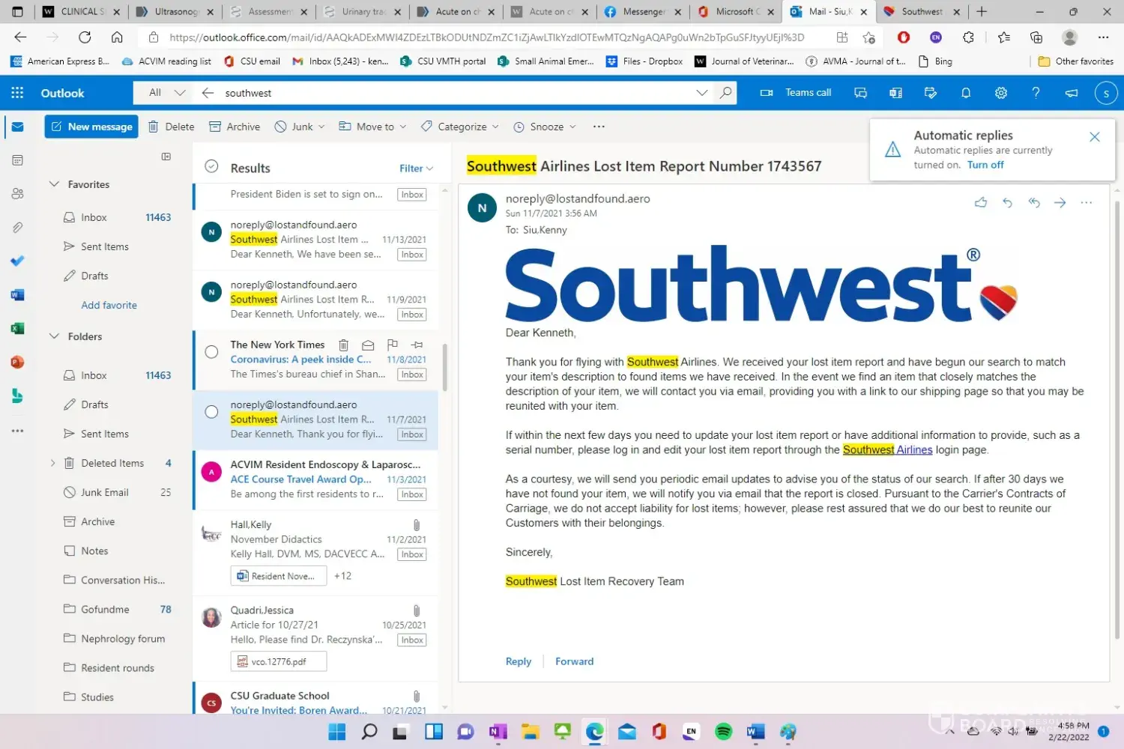Launch Excel from Outlook's left rail
1124x749 pixels.
pyautogui.click(x=17, y=328)
